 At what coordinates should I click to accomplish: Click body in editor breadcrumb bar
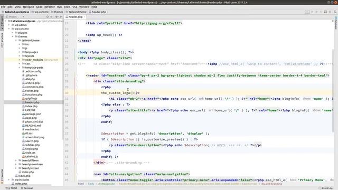(91, 184)
